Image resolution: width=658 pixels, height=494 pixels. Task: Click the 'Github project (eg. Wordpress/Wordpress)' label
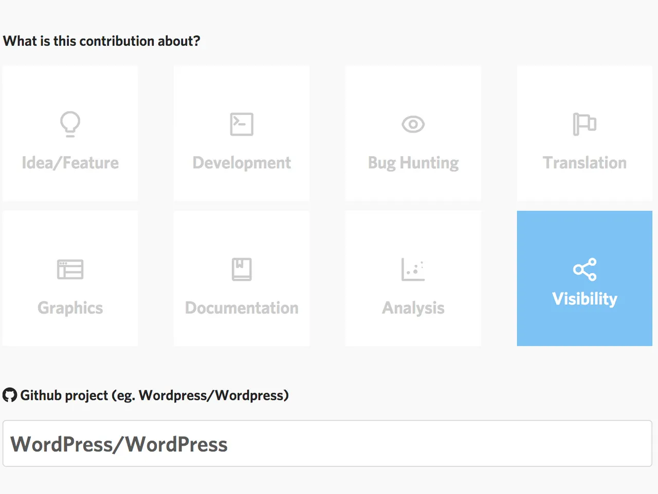[154, 395]
